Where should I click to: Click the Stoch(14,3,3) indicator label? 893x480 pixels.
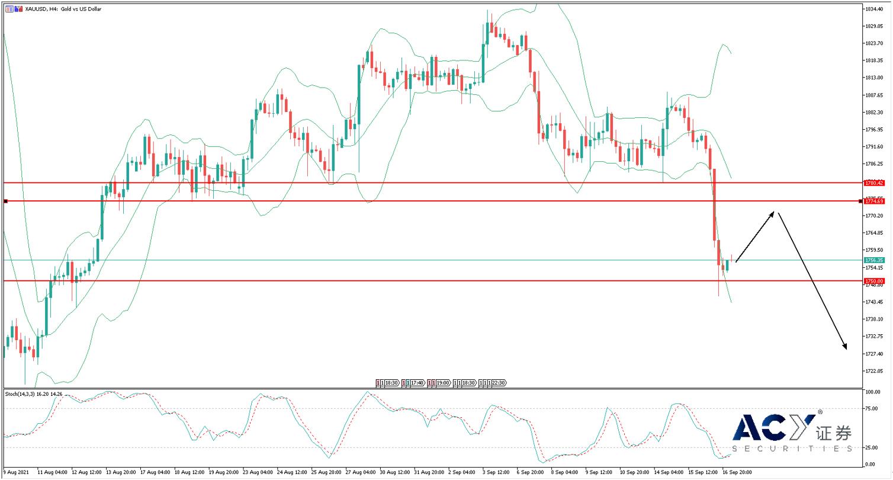tap(33, 393)
